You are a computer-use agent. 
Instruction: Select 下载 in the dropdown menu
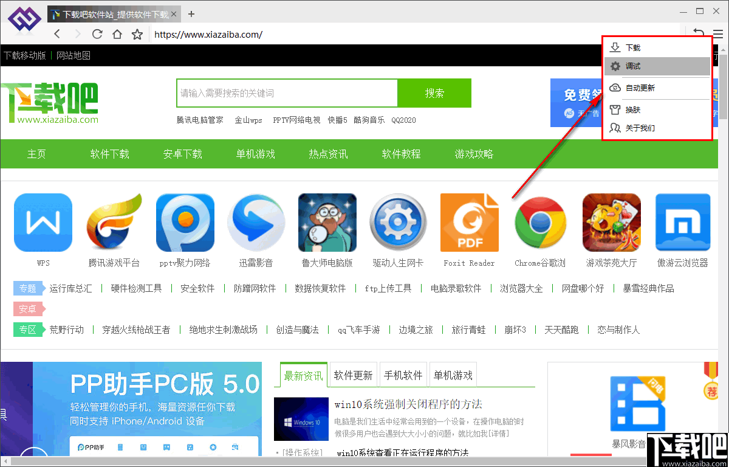657,47
